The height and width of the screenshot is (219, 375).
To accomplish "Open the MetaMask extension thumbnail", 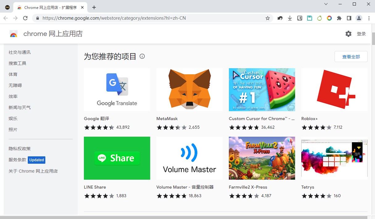I will coord(189,90).
